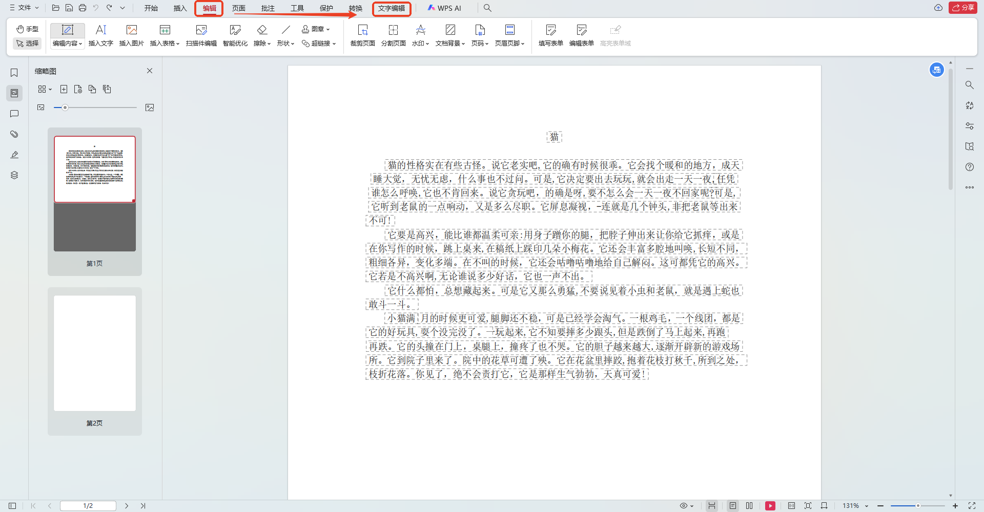Switch to the 开始 tab
This screenshot has height=512, width=984.
click(x=151, y=8)
